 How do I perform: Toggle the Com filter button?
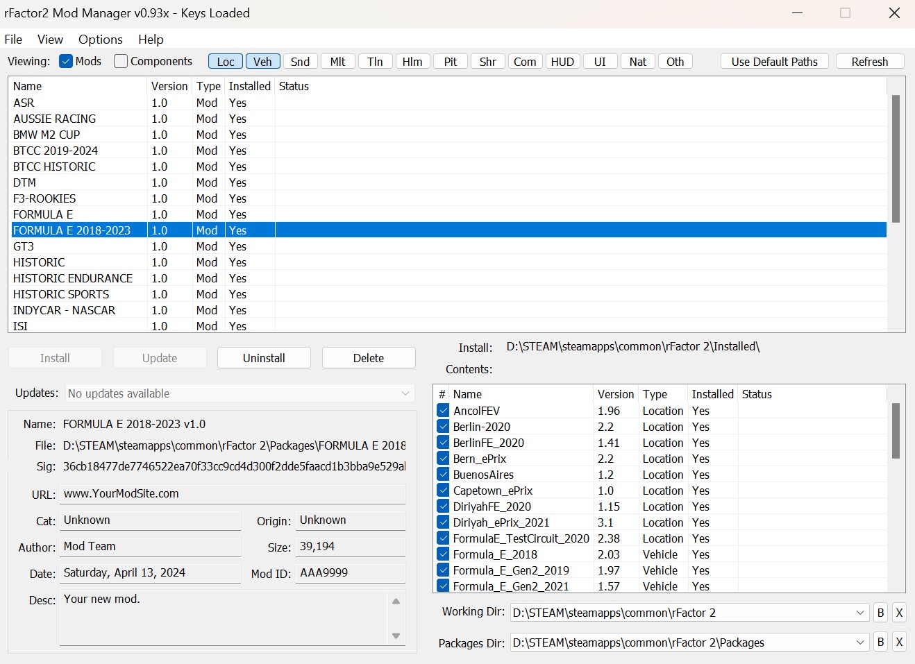(526, 62)
